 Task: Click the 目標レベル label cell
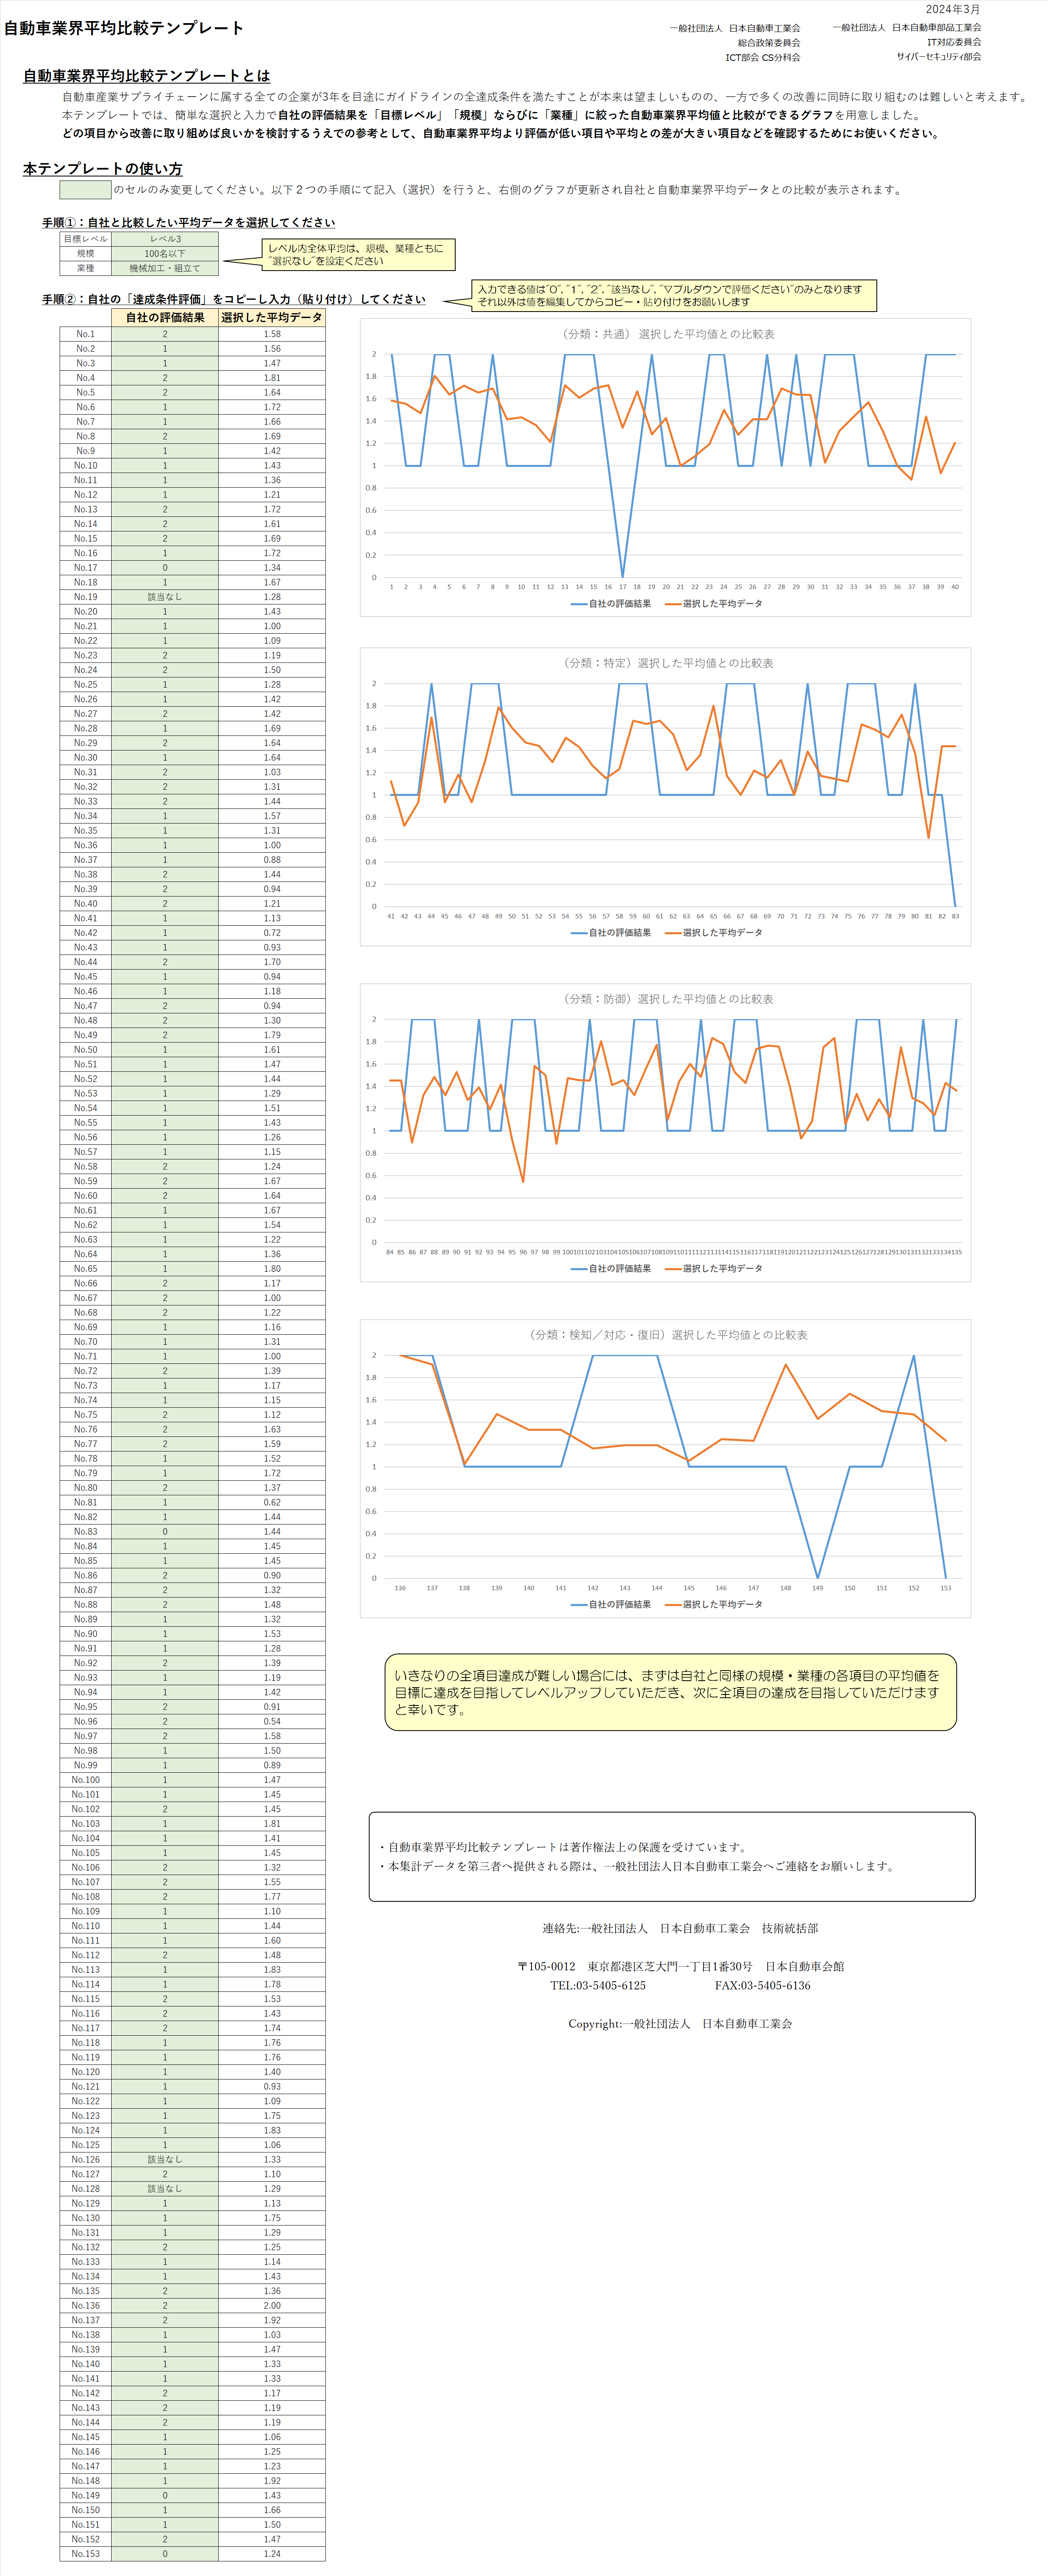pyautogui.click(x=86, y=239)
